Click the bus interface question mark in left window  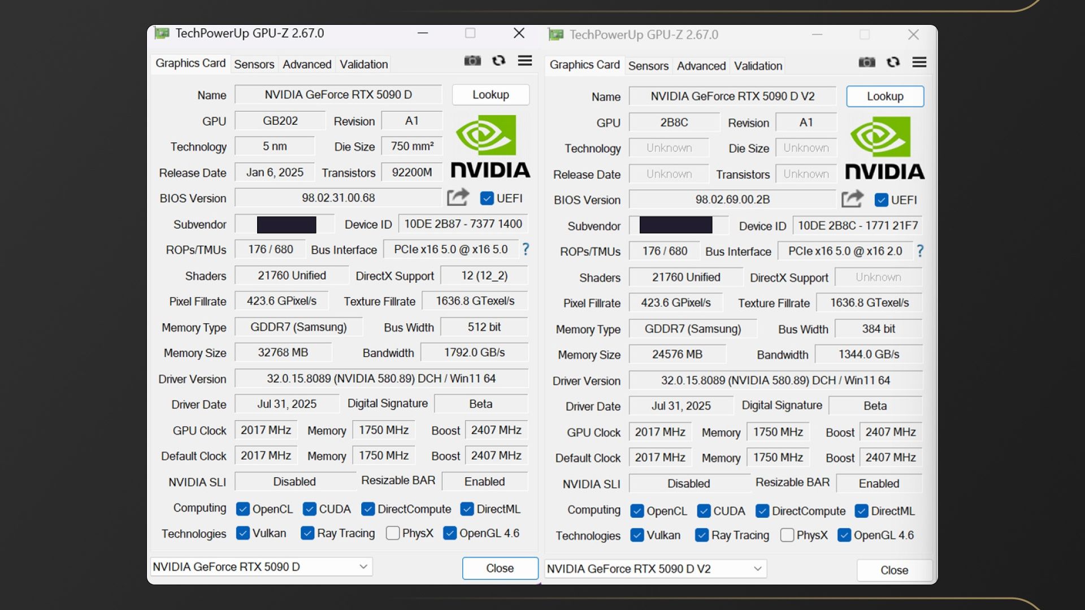pyautogui.click(x=526, y=249)
